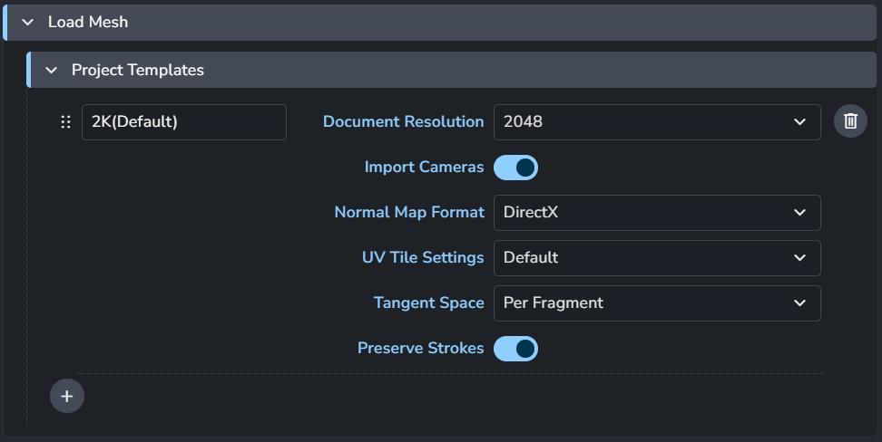Disable the Preserve Strokes switch
The width and height of the screenshot is (882, 442).
(515, 348)
